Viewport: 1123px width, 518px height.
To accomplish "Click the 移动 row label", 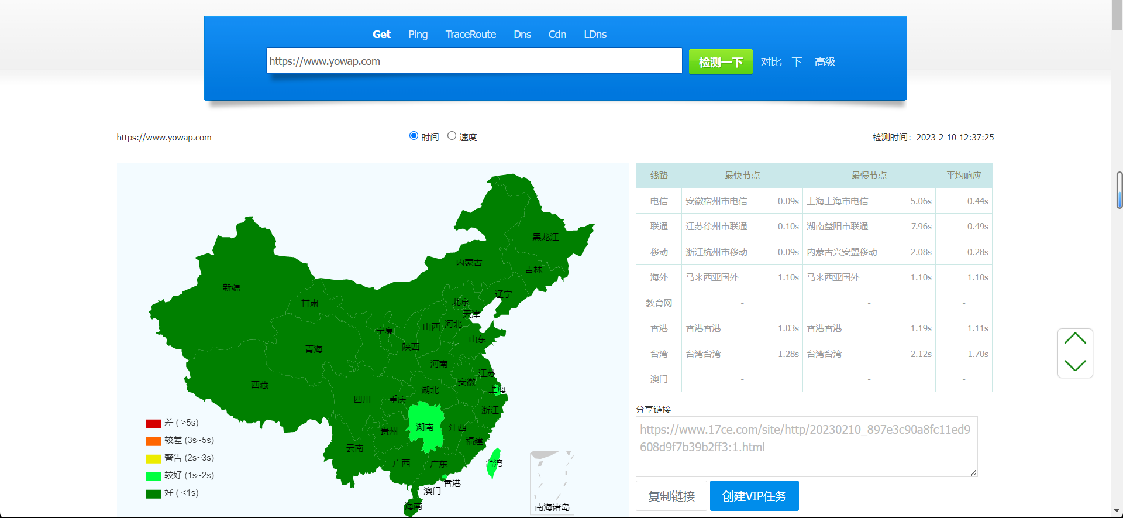I will coord(659,252).
